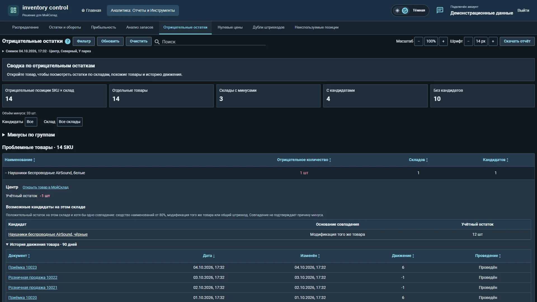Increase the scale with plus button

coord(443,41)
